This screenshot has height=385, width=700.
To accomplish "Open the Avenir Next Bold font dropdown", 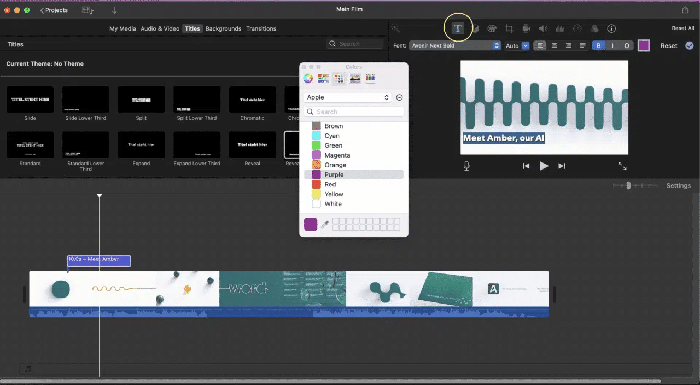I will click(x=455, y=46).
